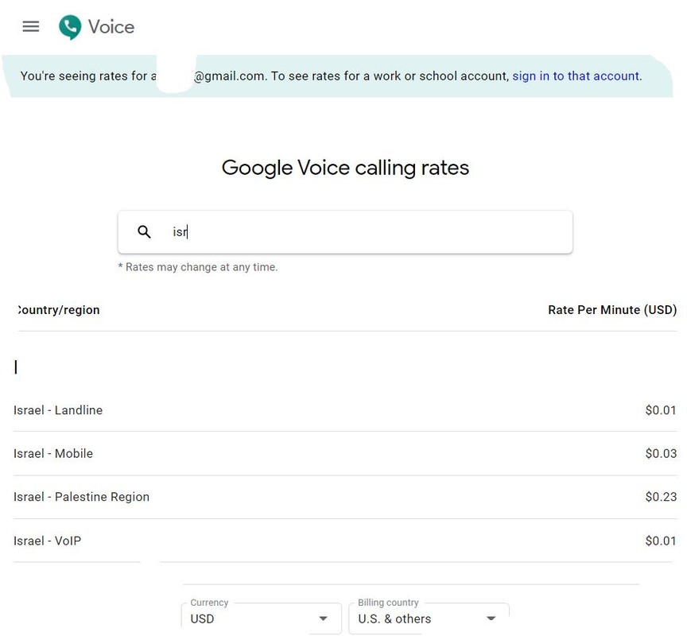
Task: Click the Google Voice phone logo
Action: pyautogui.click(x=70, y=27)
